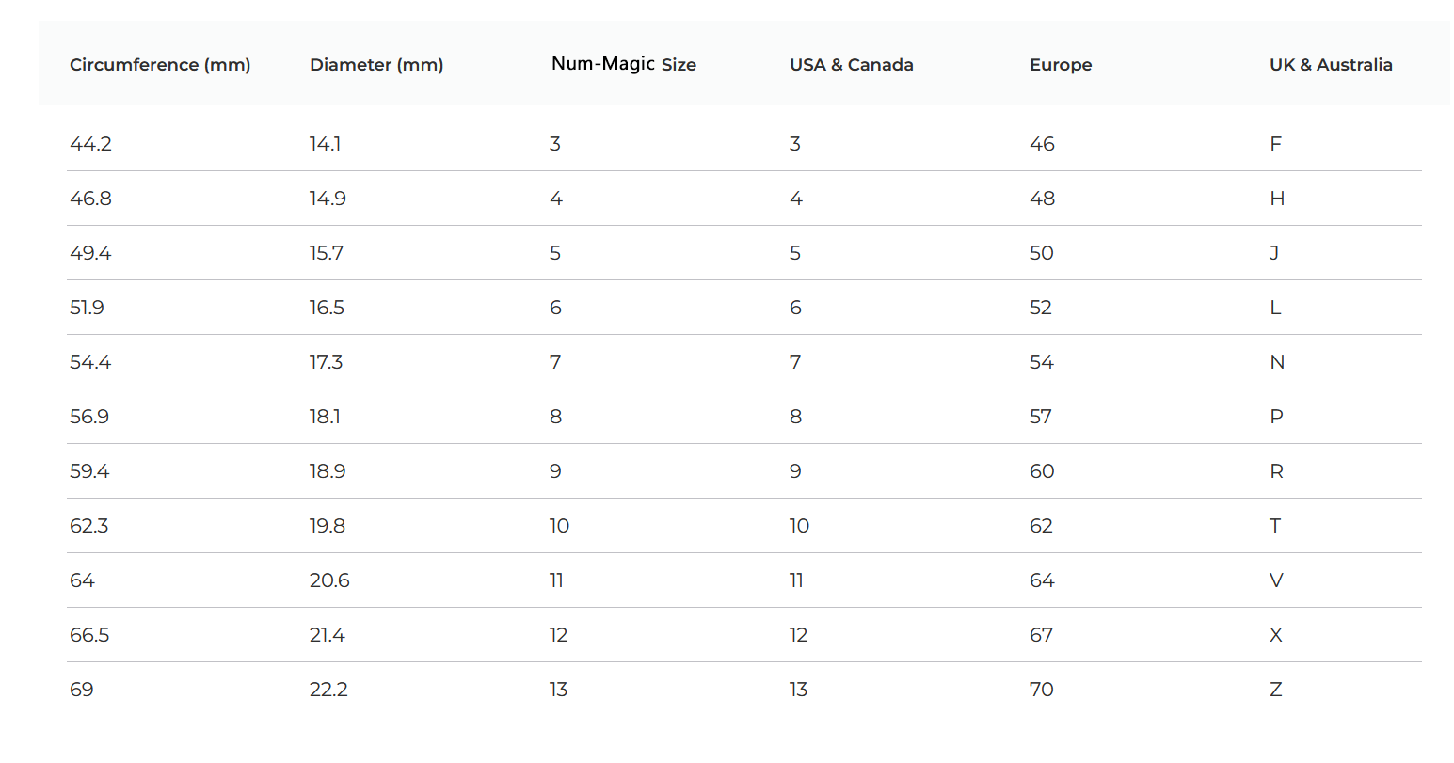Select UK size letter F
Screen dimensions: 1454x763
pos(1275,144)
